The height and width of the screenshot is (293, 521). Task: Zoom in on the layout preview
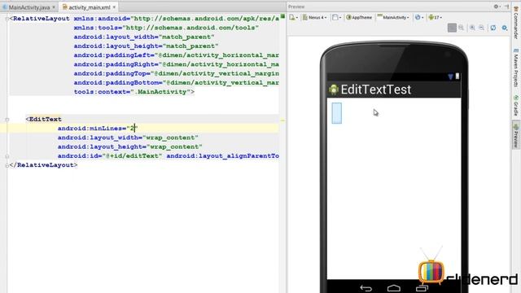[x=472, y=28]
